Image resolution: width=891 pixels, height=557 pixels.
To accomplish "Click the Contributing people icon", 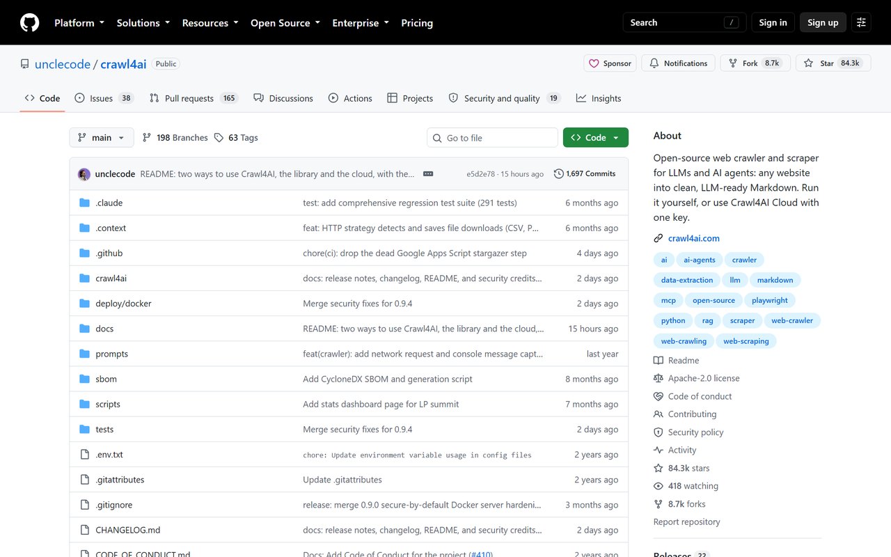I will pos(659,414).
